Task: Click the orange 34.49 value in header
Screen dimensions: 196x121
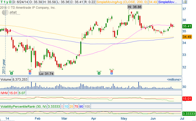Action: 153,2
